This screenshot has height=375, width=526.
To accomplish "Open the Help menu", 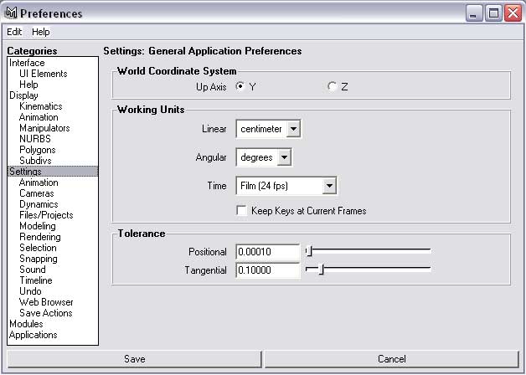I will coord(41,32).
